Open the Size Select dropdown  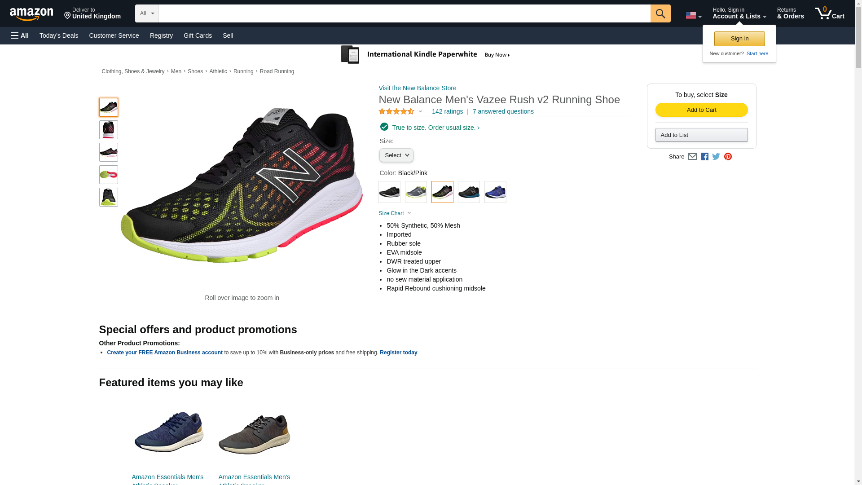(x=396, y=155)
